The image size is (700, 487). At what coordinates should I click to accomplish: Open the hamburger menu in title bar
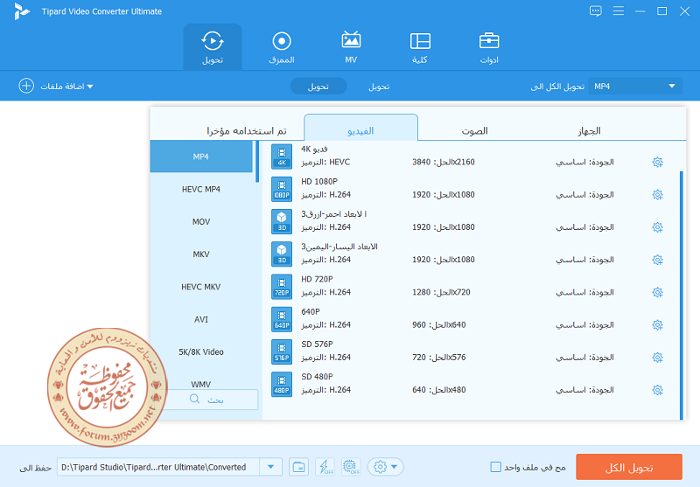click(x=619, y=10)
